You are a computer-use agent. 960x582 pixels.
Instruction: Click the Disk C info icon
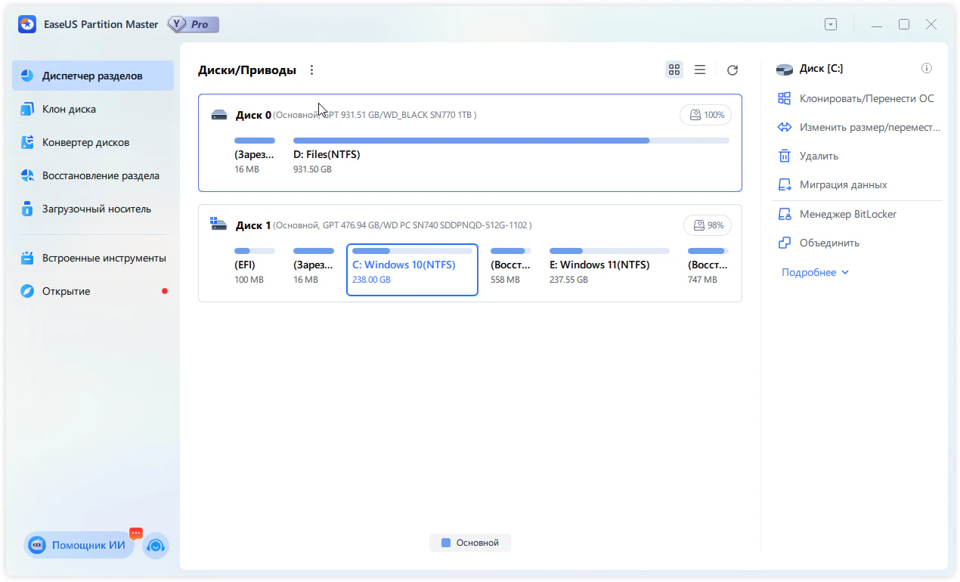(x=926, y=69)
